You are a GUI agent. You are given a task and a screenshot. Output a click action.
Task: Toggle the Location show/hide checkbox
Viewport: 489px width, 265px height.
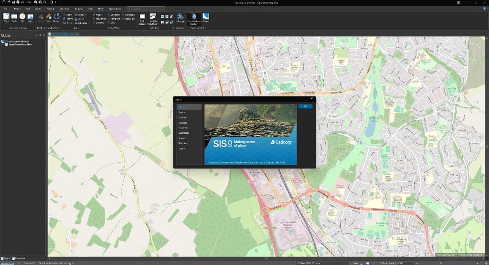[x=108, y=15]
